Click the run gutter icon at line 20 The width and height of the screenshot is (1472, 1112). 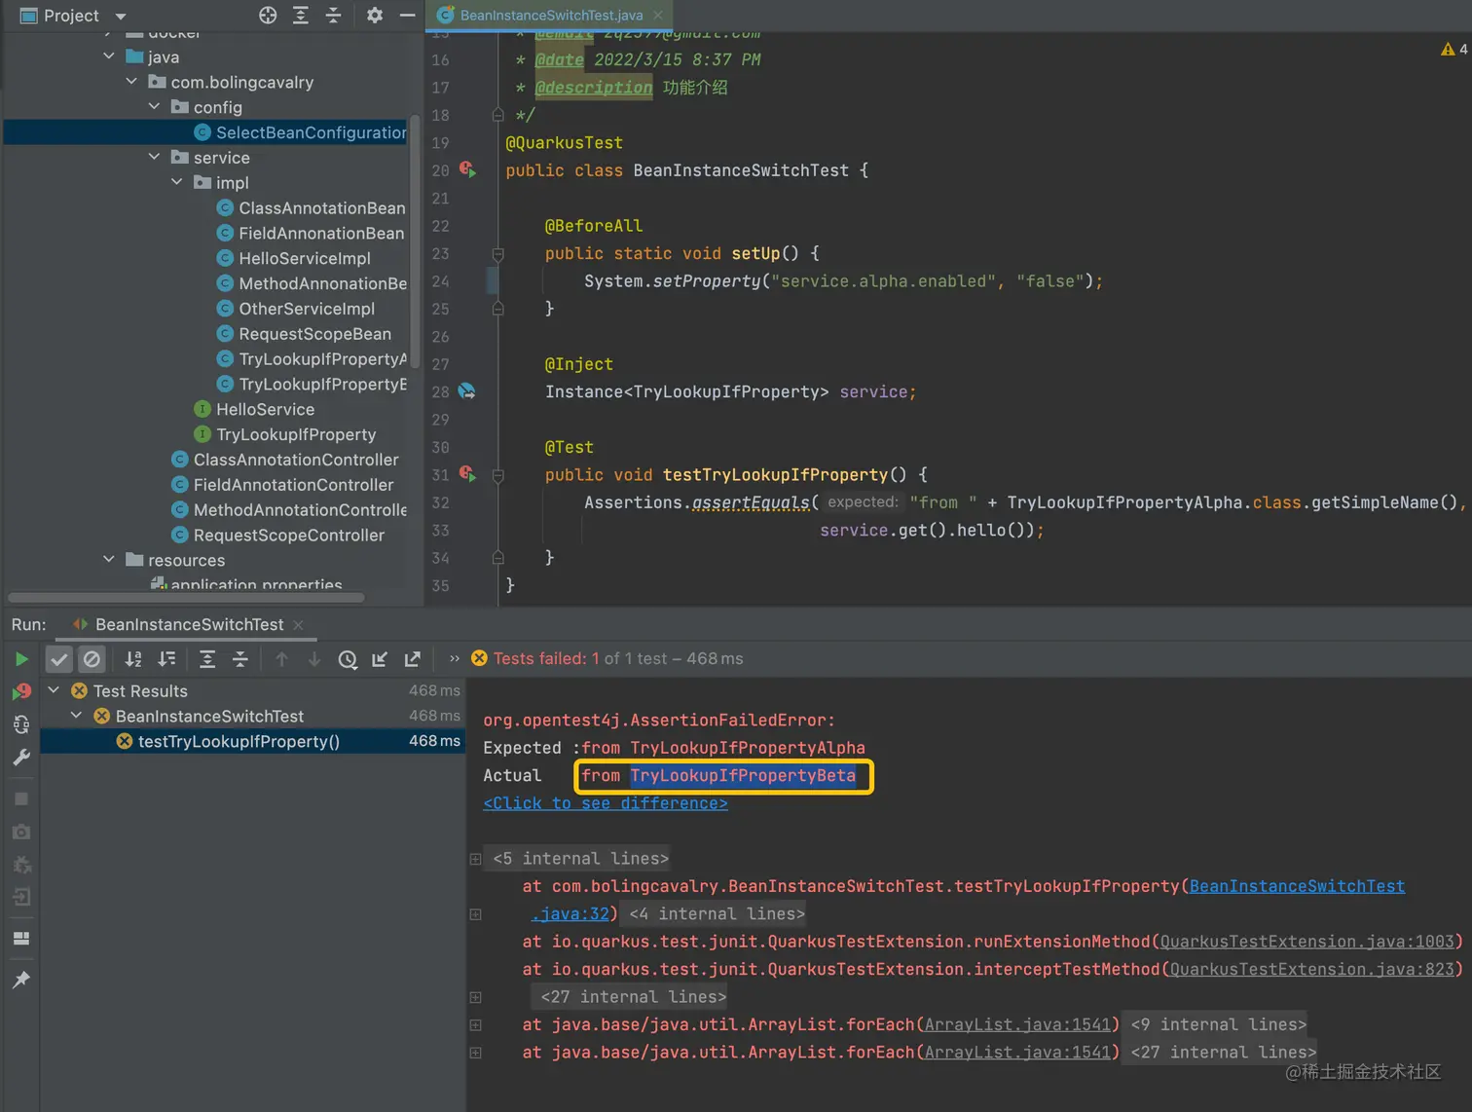pos(467,170)
